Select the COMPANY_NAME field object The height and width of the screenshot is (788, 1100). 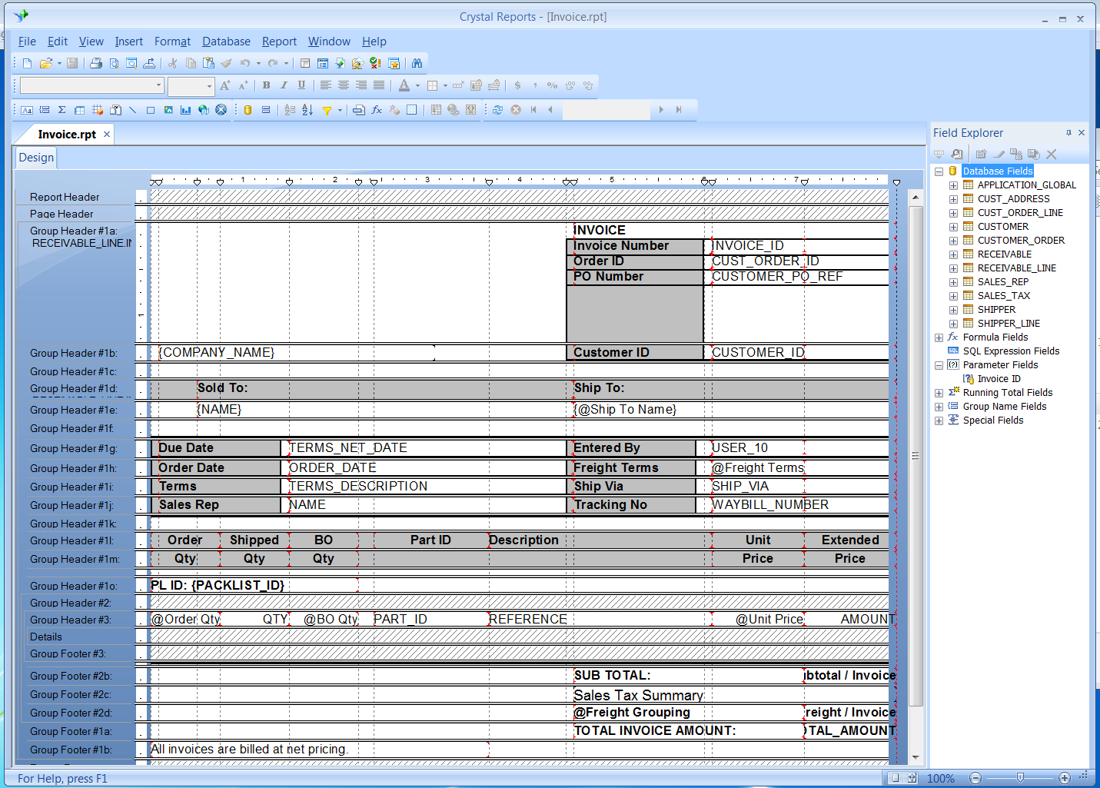296,353
